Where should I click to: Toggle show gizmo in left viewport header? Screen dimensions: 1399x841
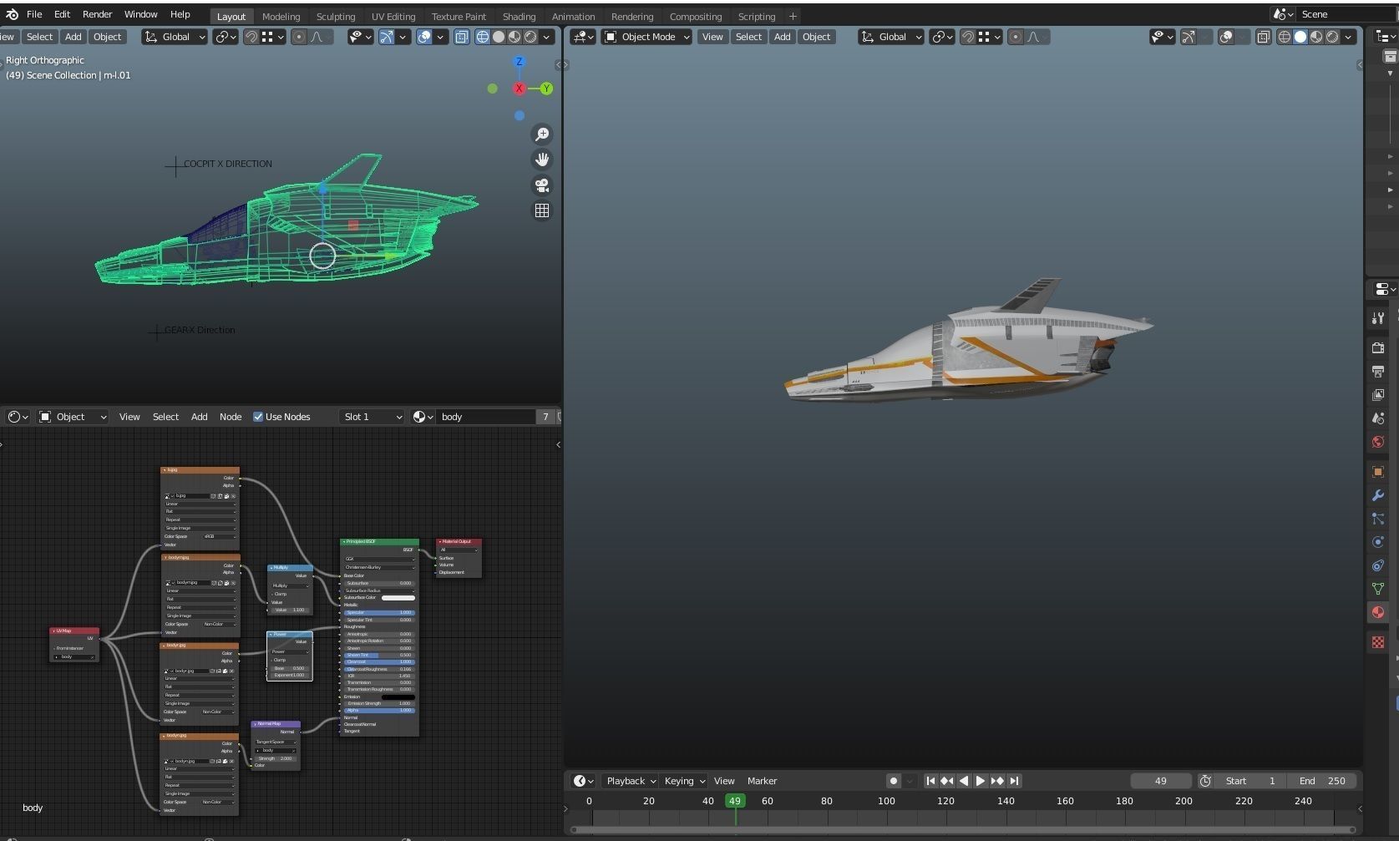point(387,37)
